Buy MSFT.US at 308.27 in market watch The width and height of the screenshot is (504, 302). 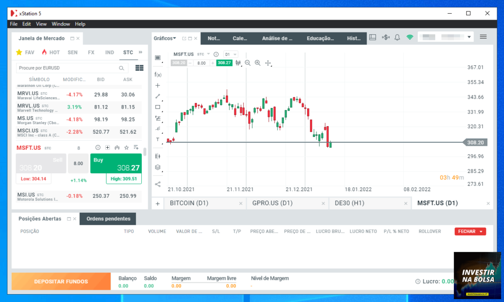[116, 164]
